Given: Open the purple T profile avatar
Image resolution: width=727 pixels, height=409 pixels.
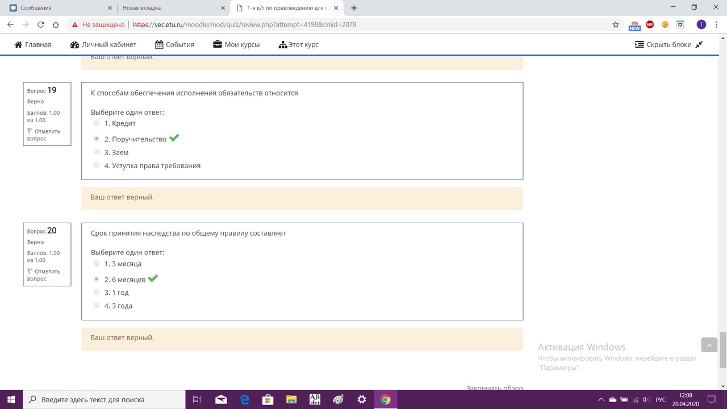Looking at the screenshot, I should [x=701, y=24].
